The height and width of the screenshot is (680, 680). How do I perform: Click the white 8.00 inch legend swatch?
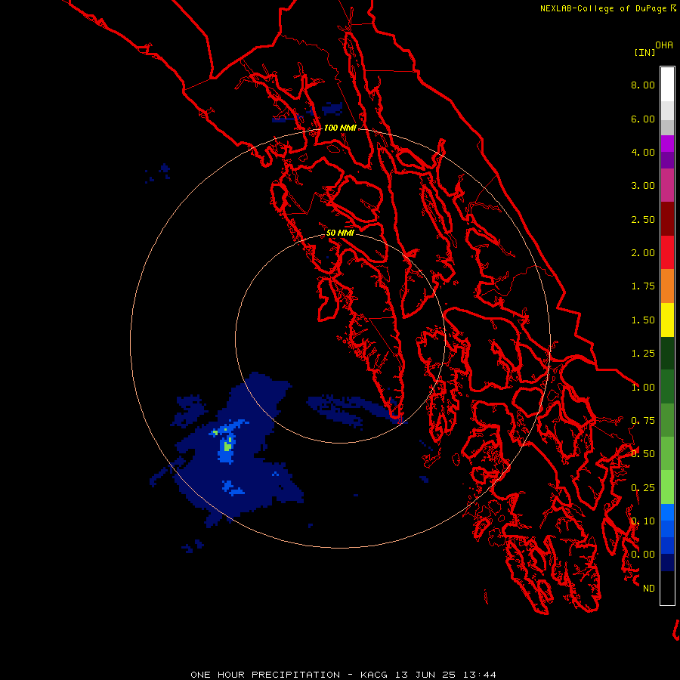click(667, 85)
